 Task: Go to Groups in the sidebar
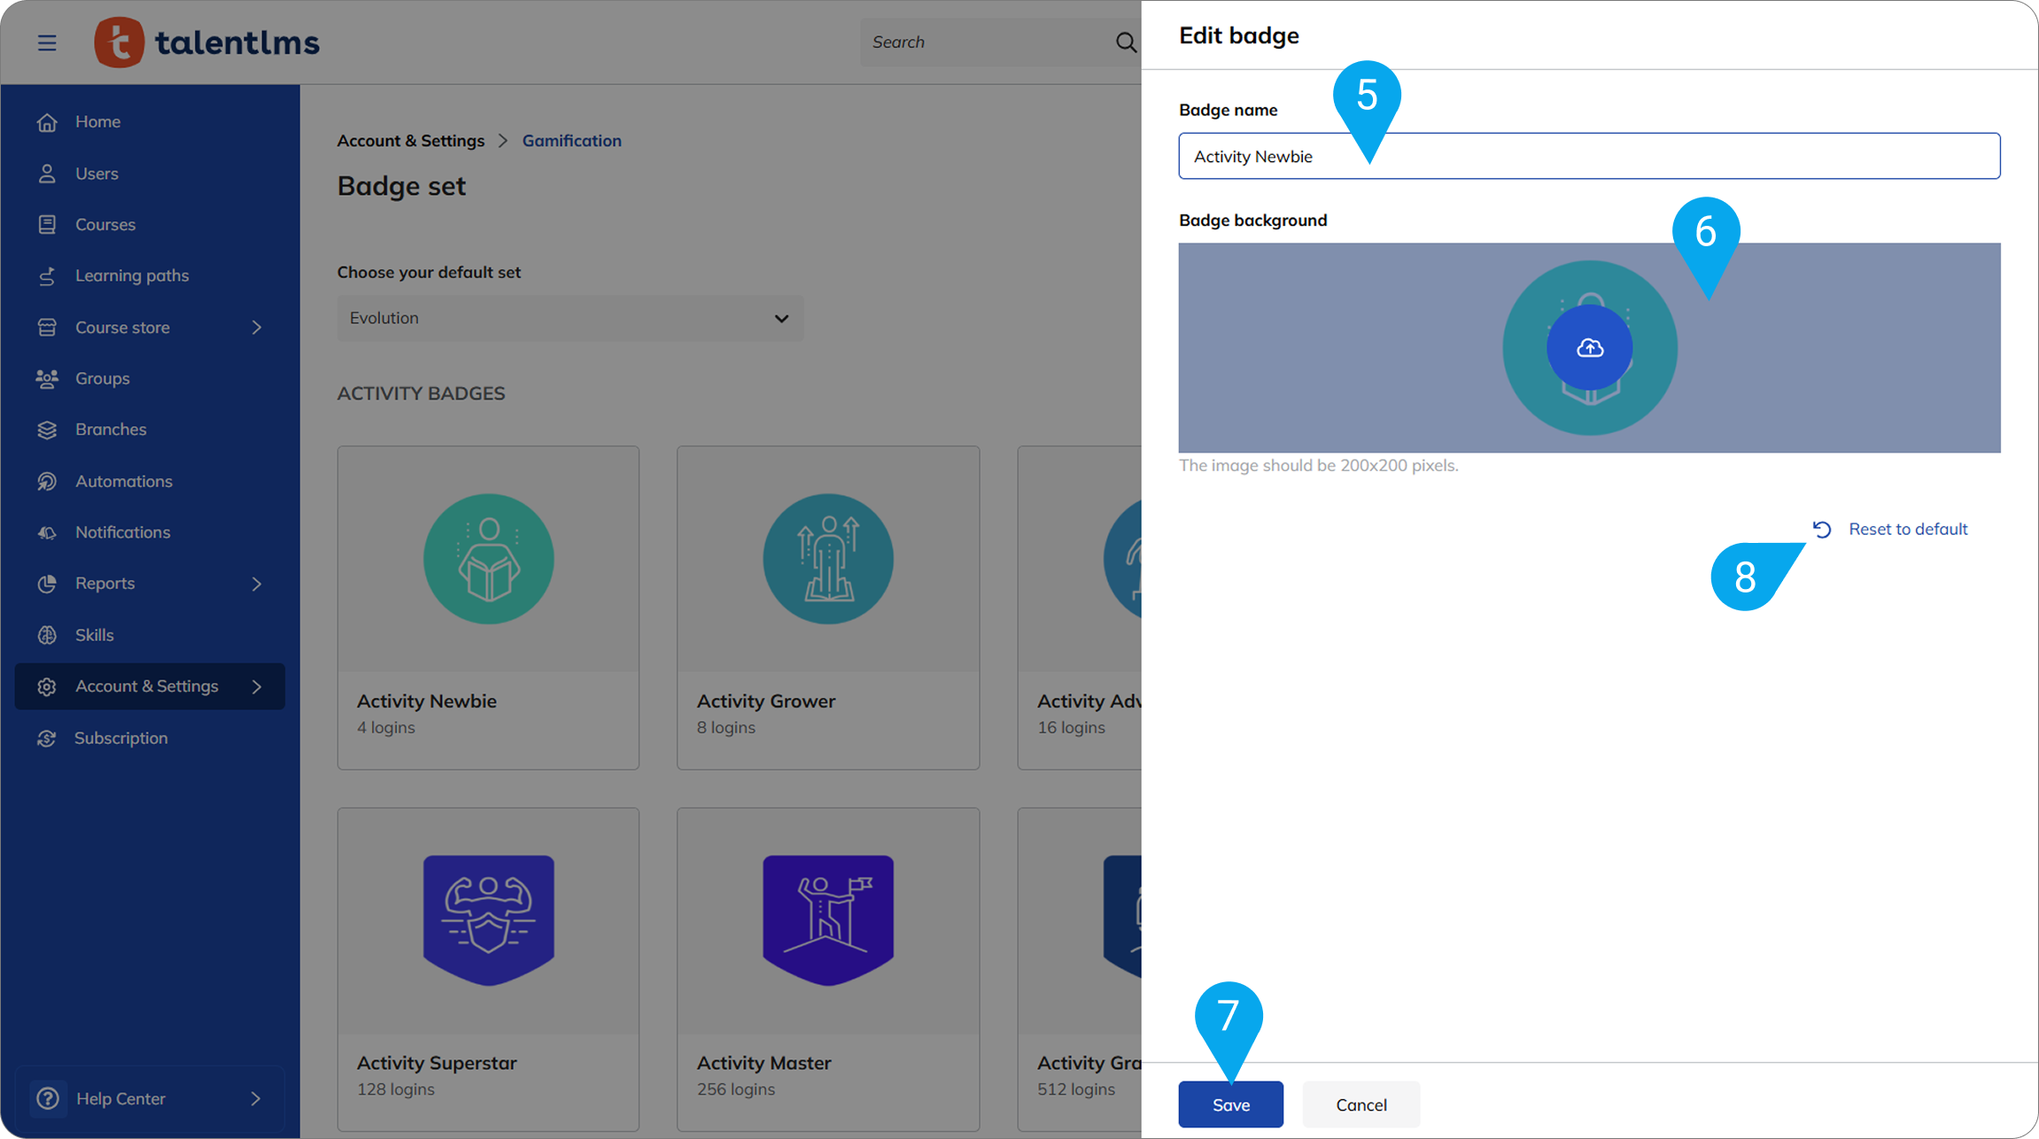(x=102, y=378)
